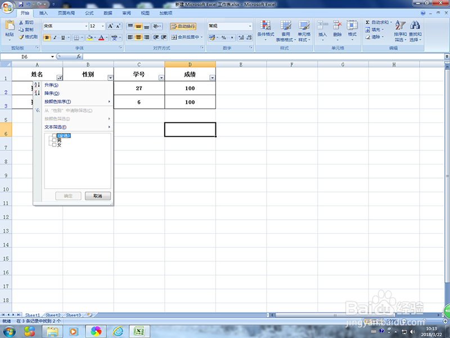Toggle Center horizontal alignment

[x=138, y=37]
